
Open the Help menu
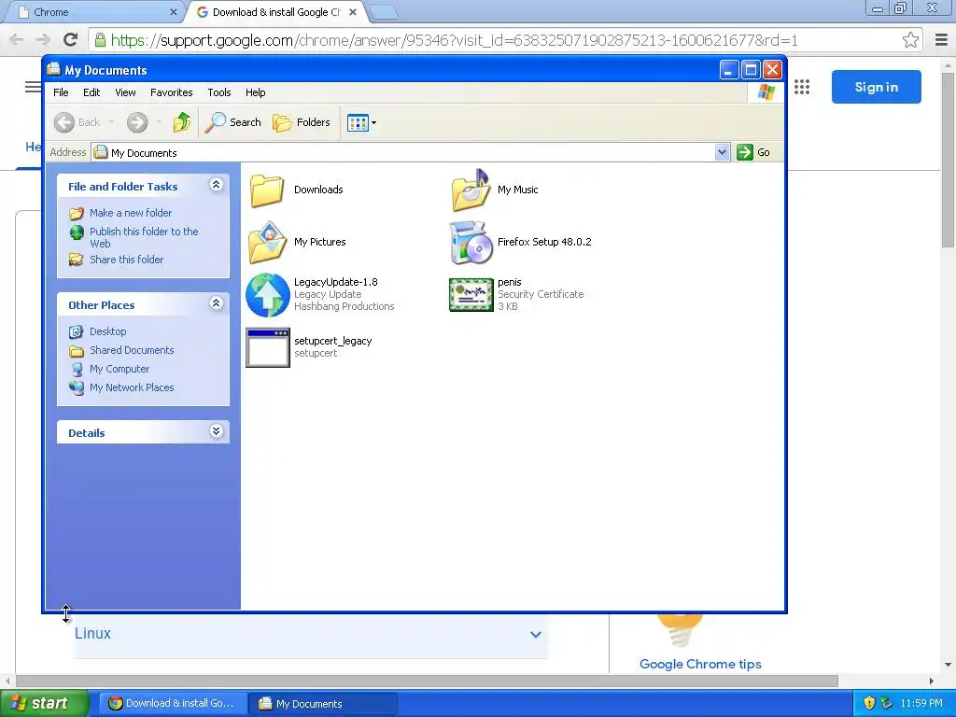point(256,92)
